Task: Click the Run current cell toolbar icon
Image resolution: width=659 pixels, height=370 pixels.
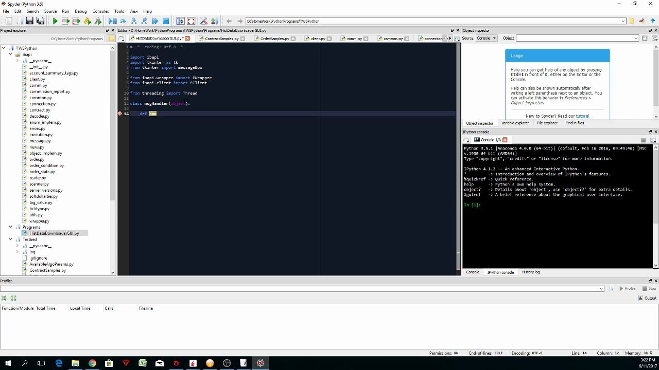Action: click(65, 21)
